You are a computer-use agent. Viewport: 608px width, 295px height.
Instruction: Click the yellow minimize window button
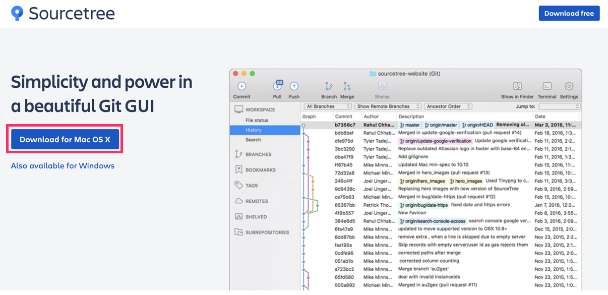pyautogui.click(x=245, y=74)
